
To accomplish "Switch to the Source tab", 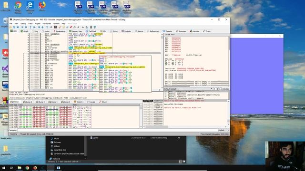I will click(139, 31).
